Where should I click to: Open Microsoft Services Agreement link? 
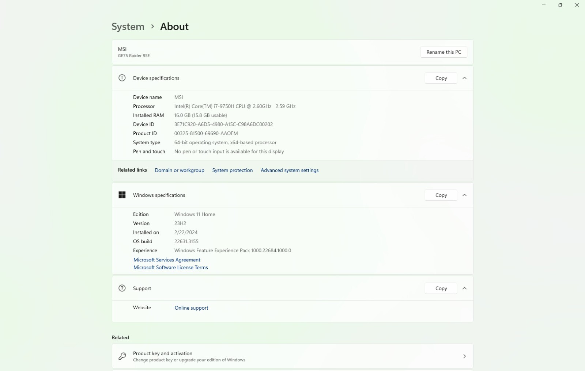(167, 260)
